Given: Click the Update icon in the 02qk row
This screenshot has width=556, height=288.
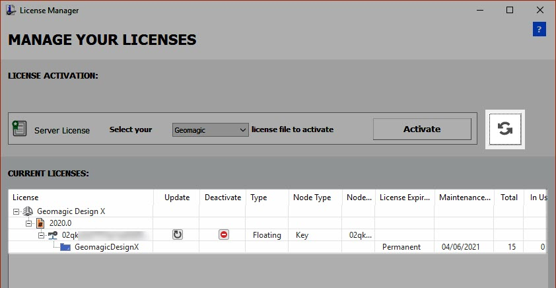Looking at the screenshot, I should pyautogui.click(x=177, y=234).
